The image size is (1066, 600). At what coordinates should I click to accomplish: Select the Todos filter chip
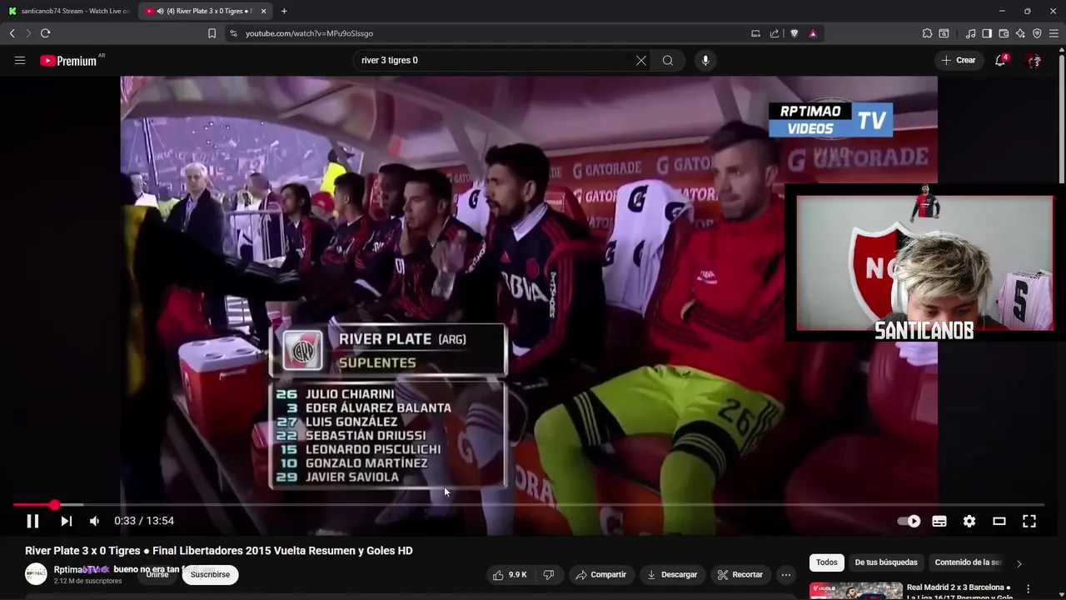point(827,562)
